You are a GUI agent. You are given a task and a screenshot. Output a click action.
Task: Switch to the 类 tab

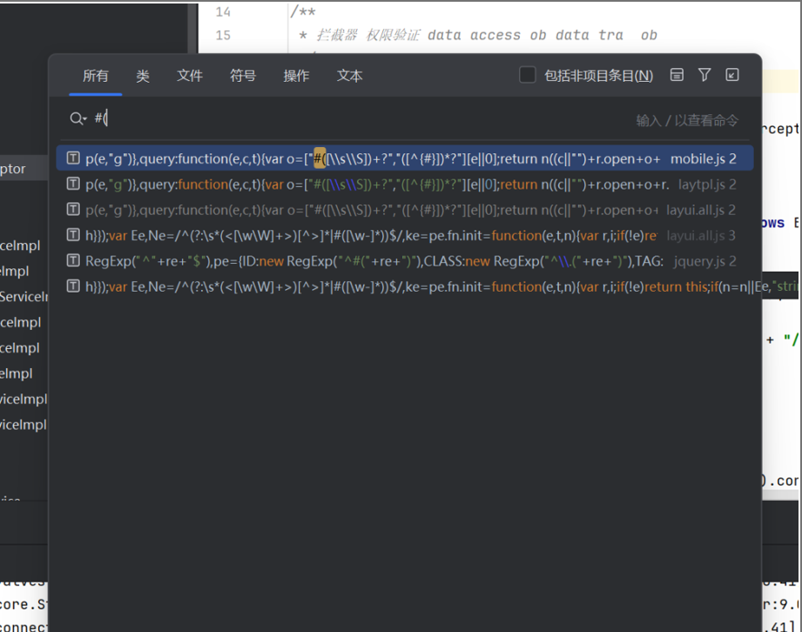coord(143,77)
